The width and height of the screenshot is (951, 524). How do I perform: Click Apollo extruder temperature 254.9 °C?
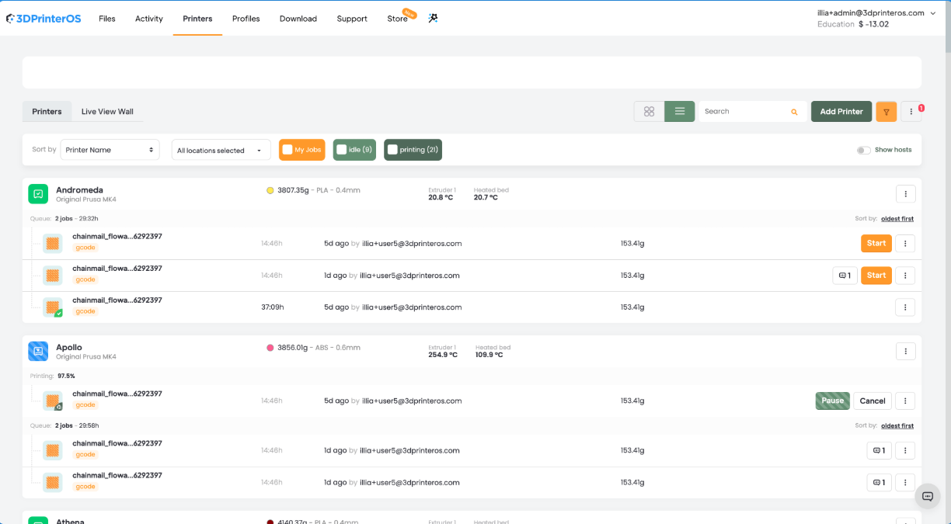click(443, 355)
